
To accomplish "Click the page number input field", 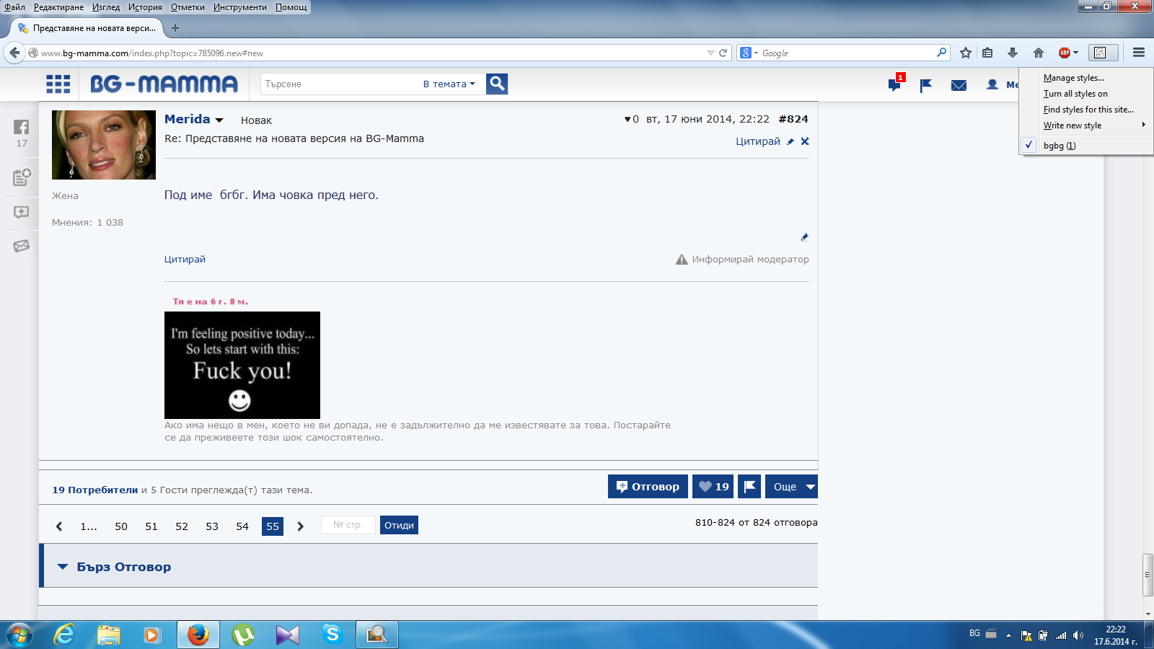I will 348,525.
